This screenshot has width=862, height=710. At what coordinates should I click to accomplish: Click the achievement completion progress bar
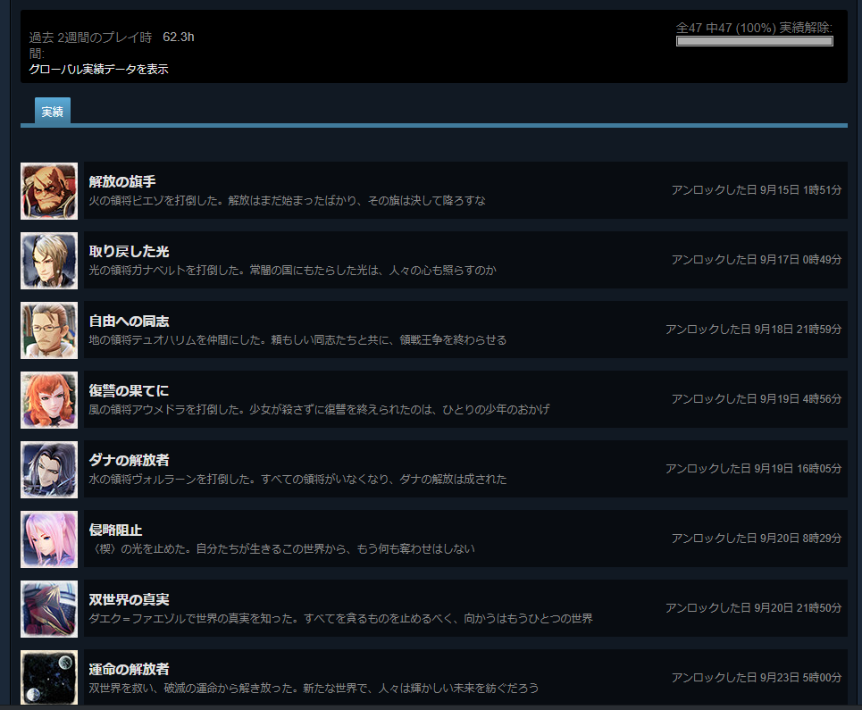coord(754,41)
